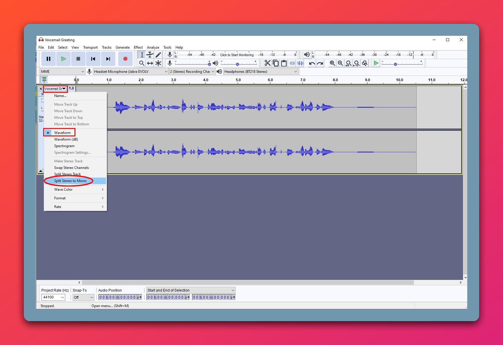Open the Start and End of Selection dropdown
Screen dimensions: 503x345
[191, 290]
